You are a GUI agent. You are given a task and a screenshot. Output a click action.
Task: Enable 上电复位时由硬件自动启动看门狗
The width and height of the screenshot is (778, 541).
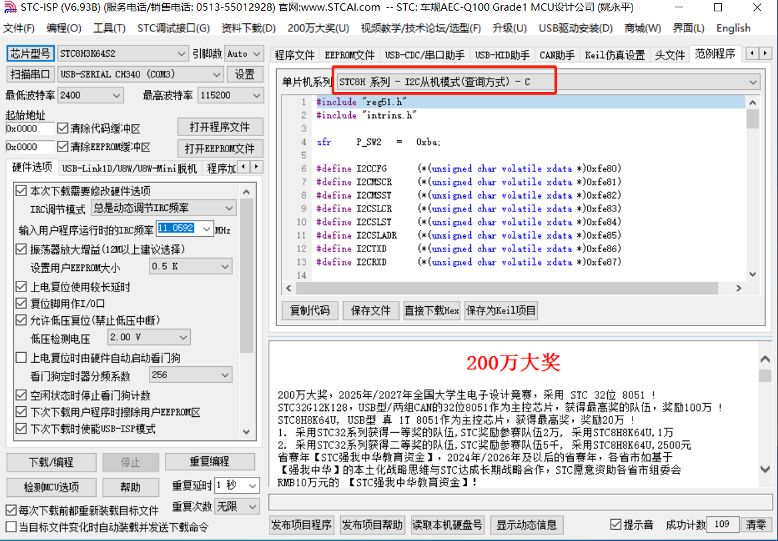(21, 358)
